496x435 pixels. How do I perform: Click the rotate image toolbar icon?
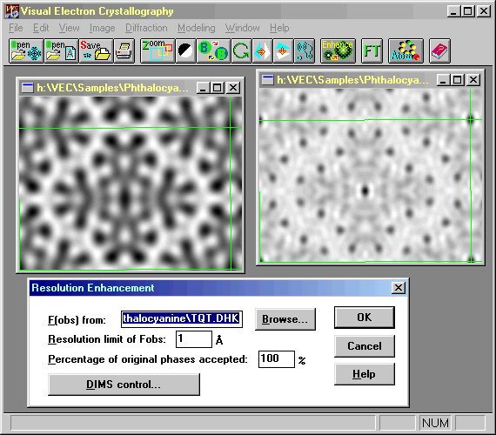coord(241,51)
